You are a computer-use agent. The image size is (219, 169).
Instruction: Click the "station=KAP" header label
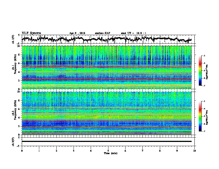click(103, 33)
